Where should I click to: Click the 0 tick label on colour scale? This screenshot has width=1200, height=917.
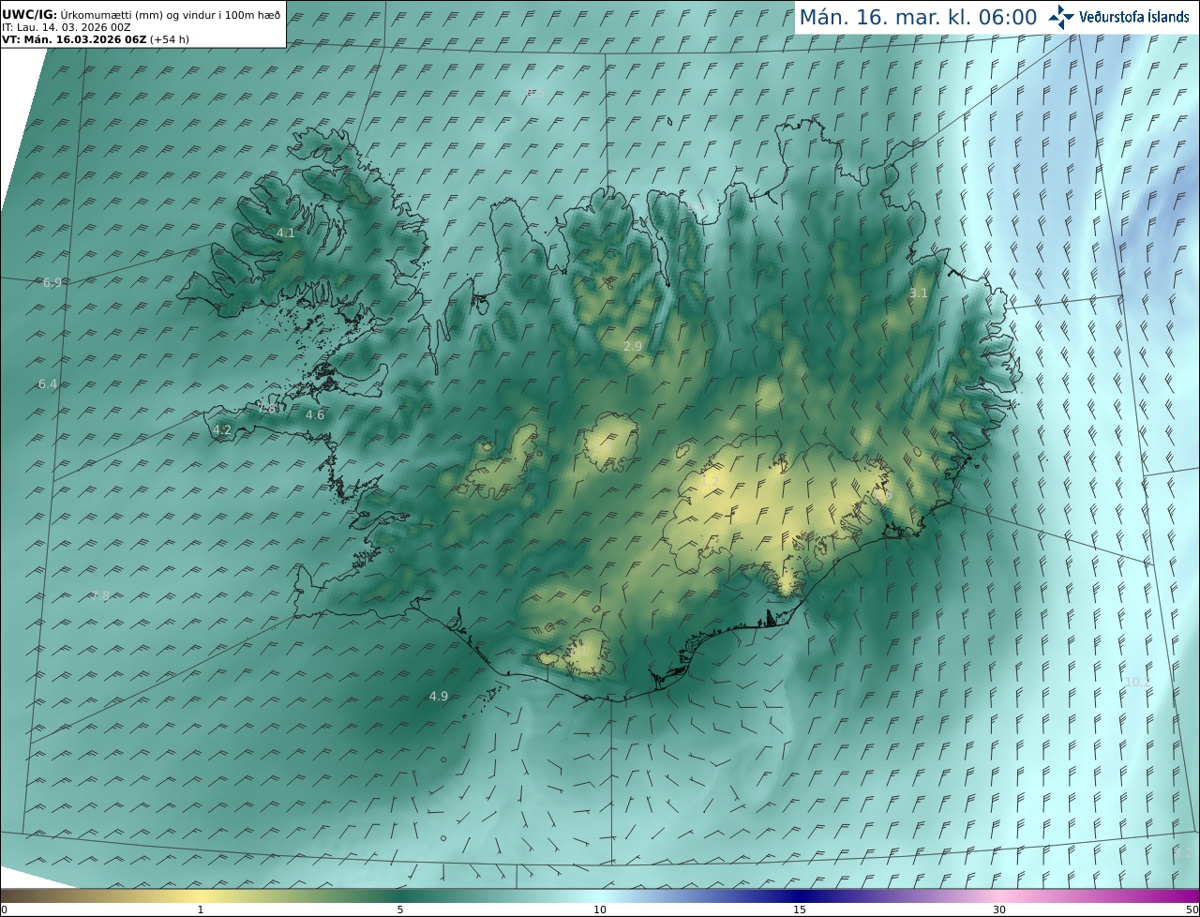pos(4,909)
